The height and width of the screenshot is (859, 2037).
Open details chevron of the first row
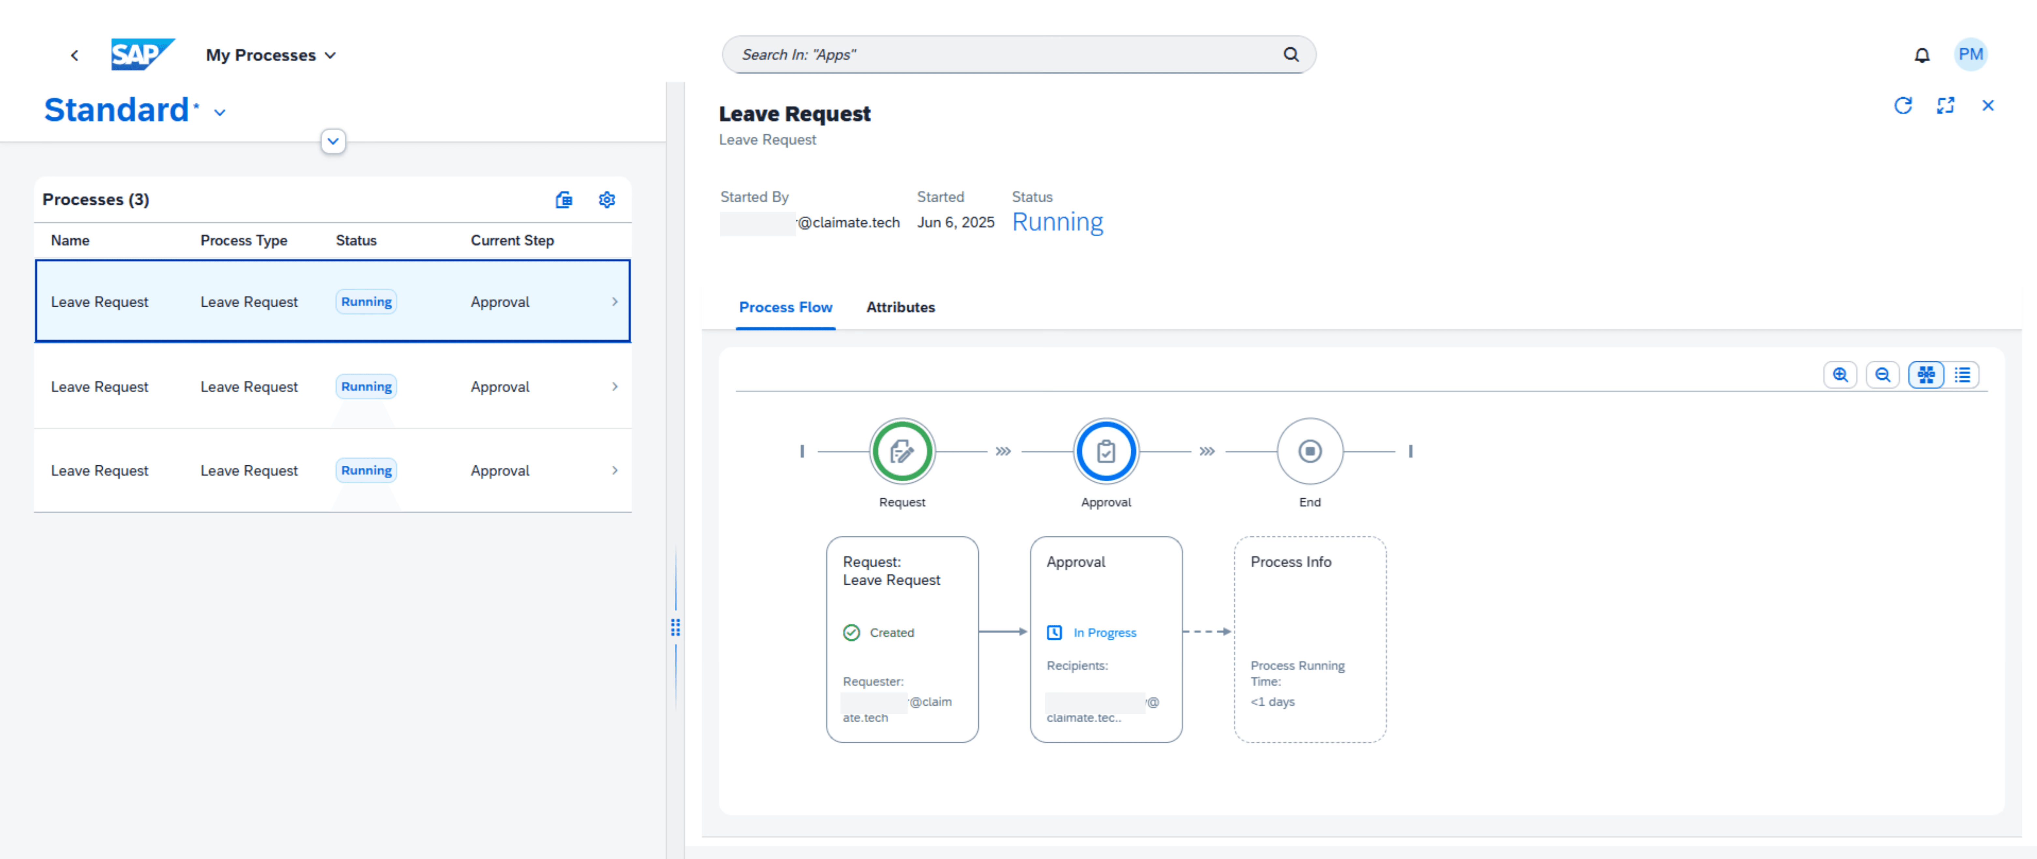pyautogui.click(x=614, y=302)
